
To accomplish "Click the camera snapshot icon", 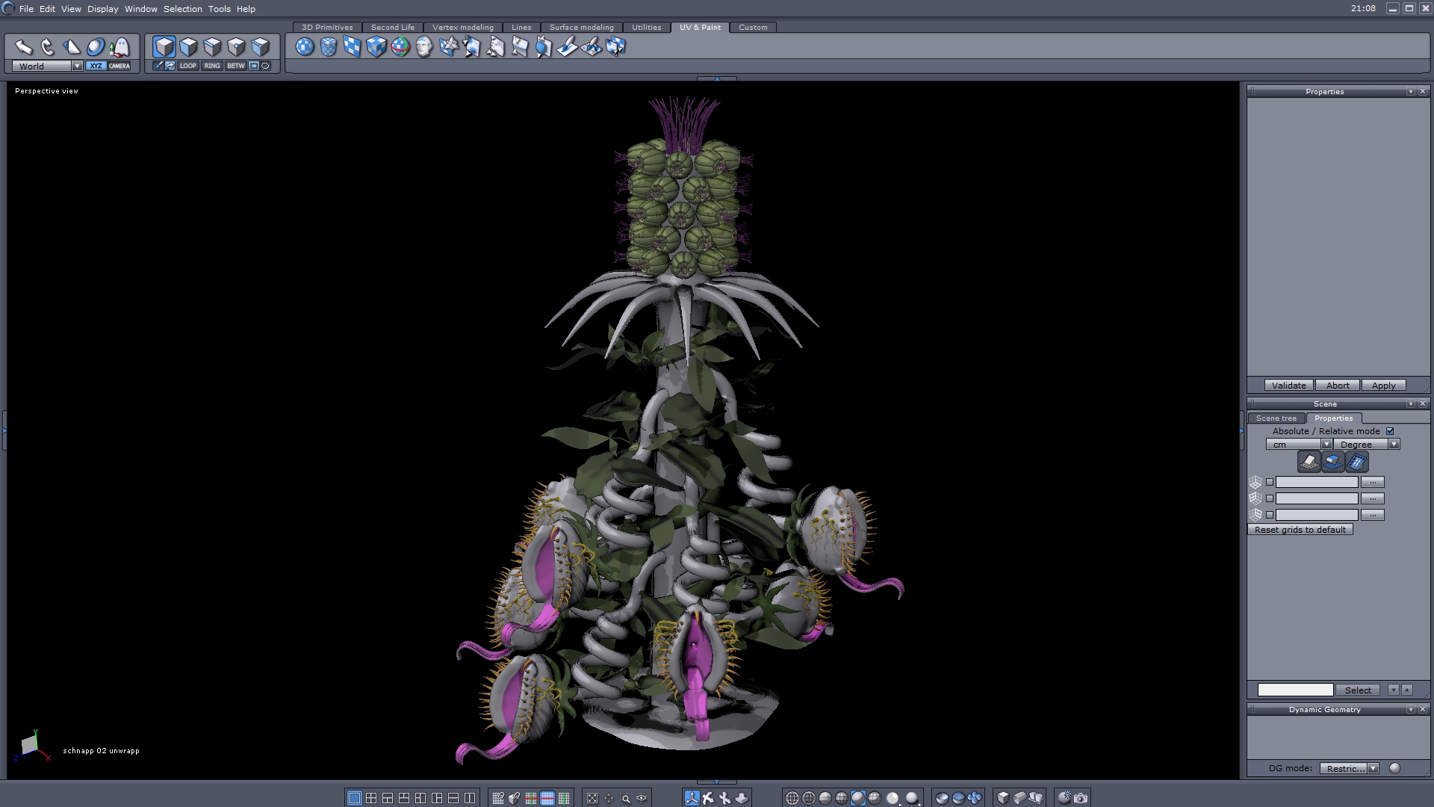I will pyautogui.click(x=1081, y=798).
